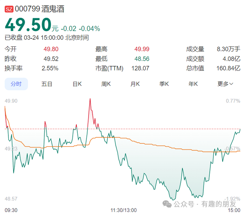The height and width of the screenshot is (214, 244).
Task: Click the 昨收 value 49.52
Action: [51, 59]
